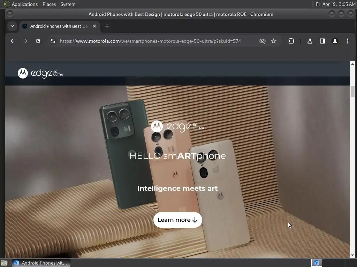Click the crossed-out eye tracking protection icon
This screenshot has width=357, height=267.
pyautogui.click(x=263, y=41)
